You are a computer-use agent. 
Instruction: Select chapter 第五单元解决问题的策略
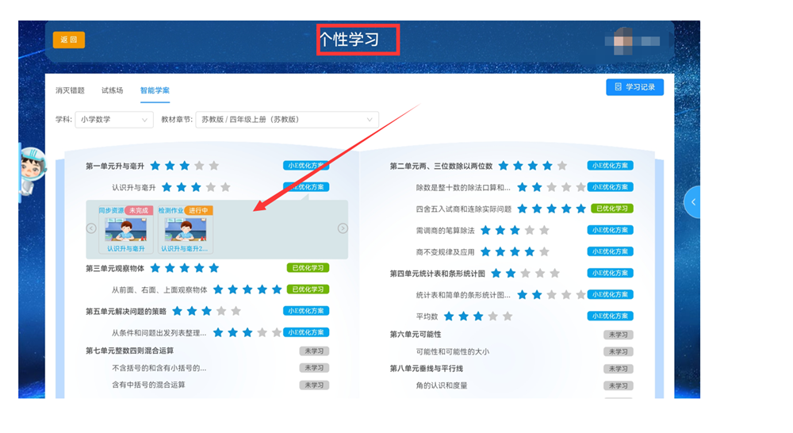click(x=126, y=311)
